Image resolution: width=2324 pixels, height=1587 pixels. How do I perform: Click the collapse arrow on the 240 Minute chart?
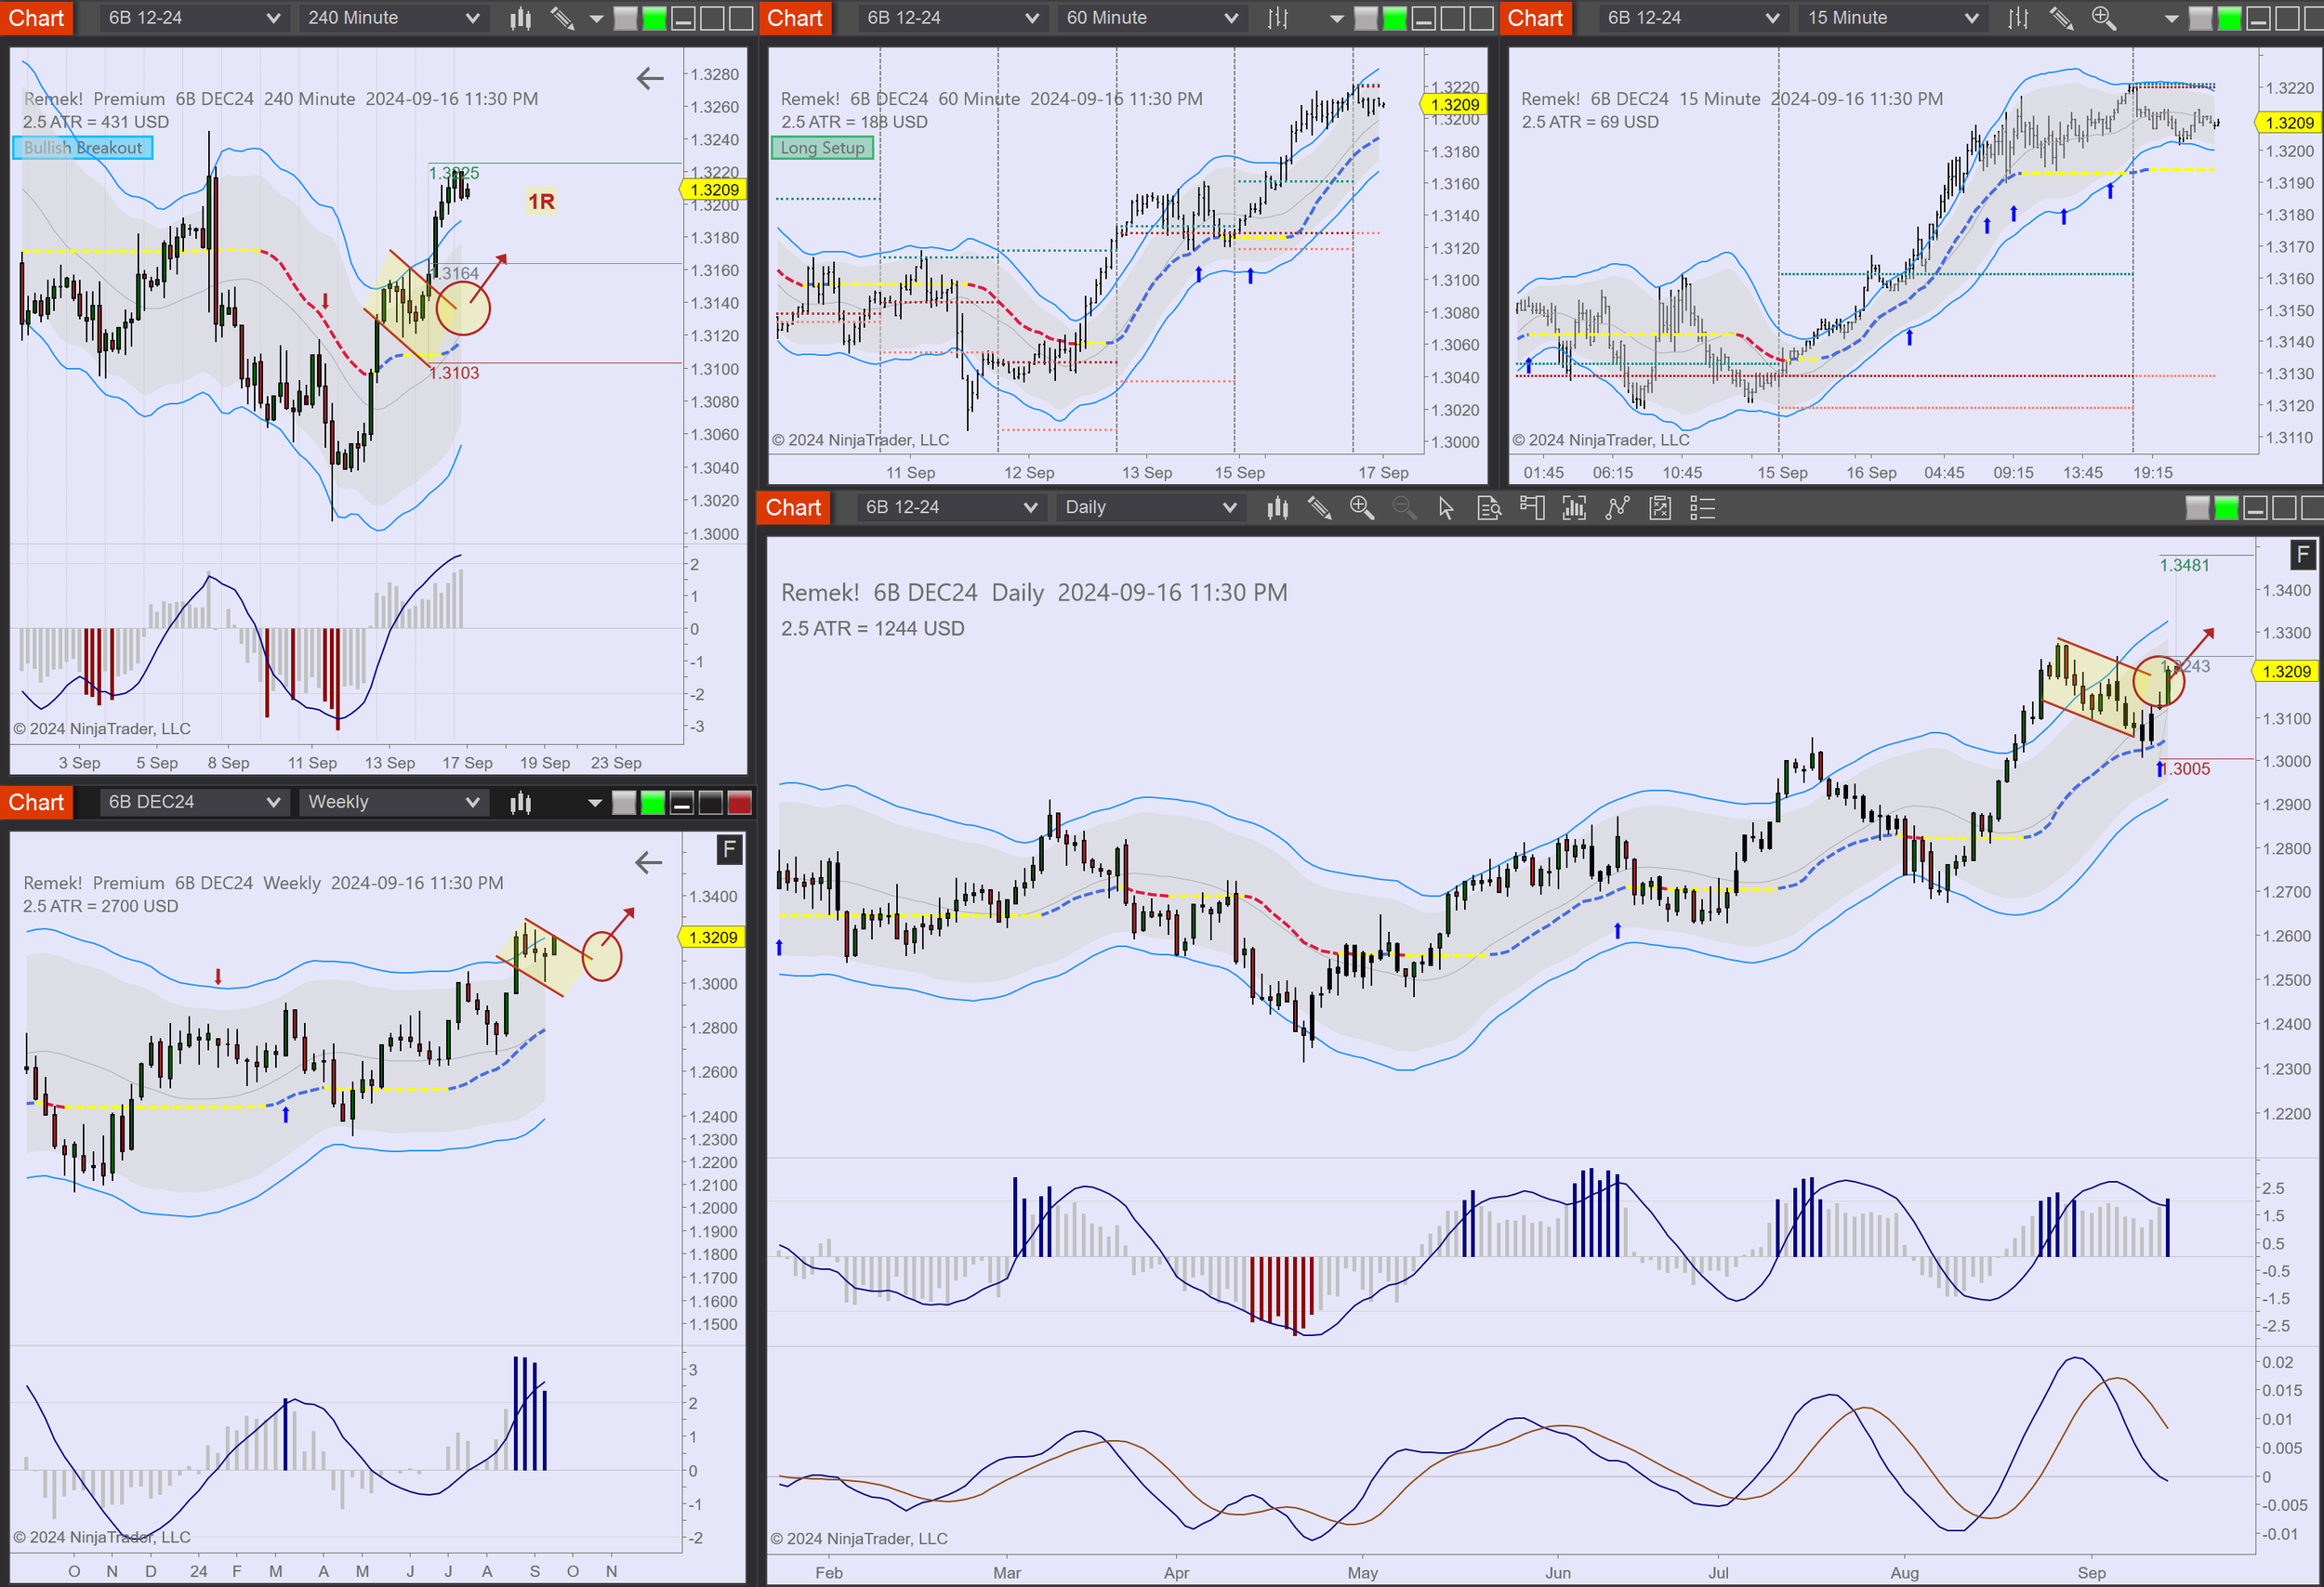(650, 78)
